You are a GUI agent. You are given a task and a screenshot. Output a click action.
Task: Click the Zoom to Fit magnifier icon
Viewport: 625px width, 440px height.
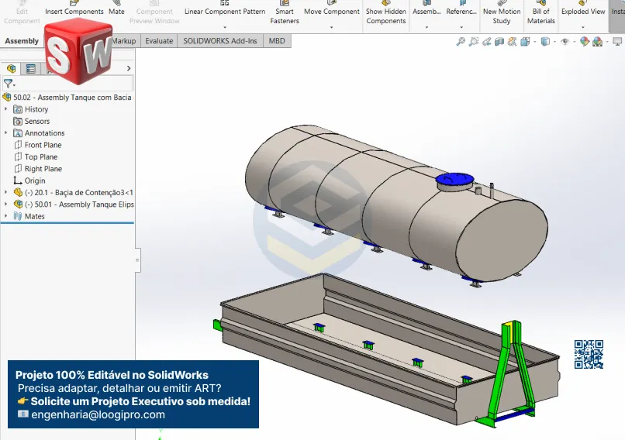pos(461,42)
